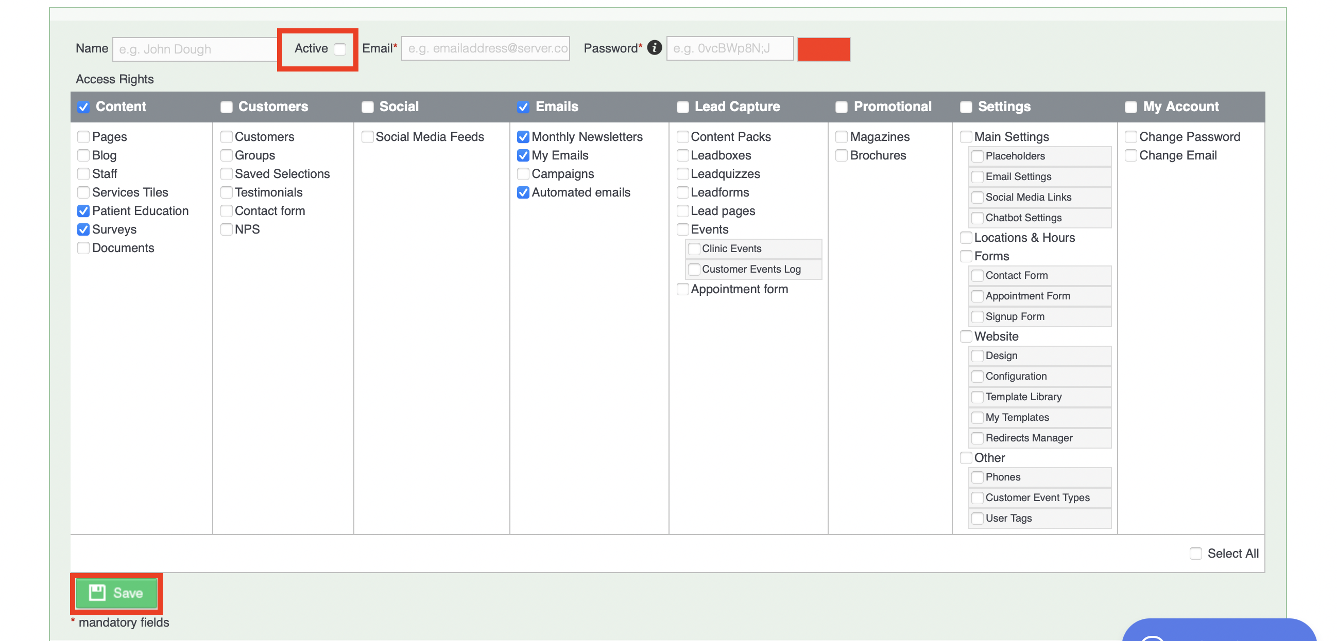Enable the Change Password checkbox
The image size is (1337, 641).
click(1131, 137)
